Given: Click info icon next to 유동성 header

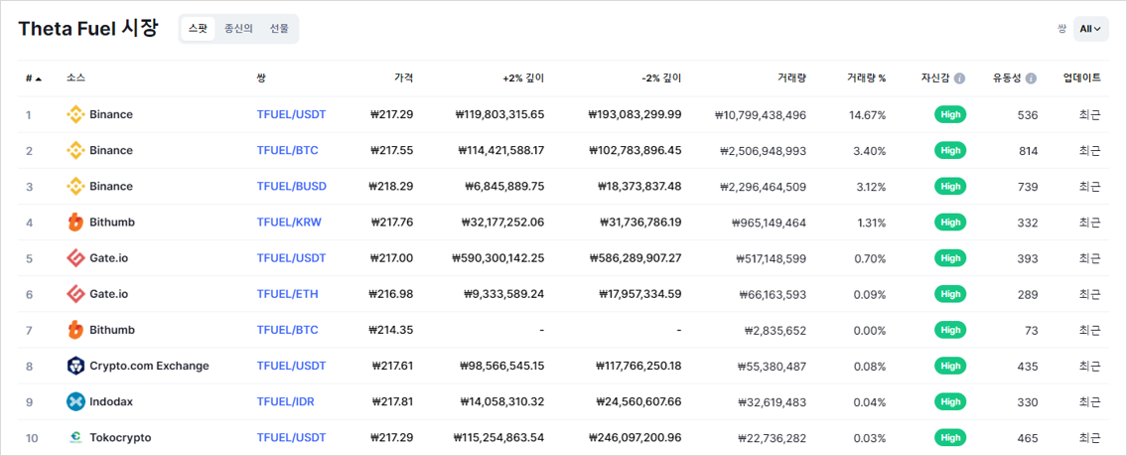Looking at the screenshot, I should [x=1032, y=78].
